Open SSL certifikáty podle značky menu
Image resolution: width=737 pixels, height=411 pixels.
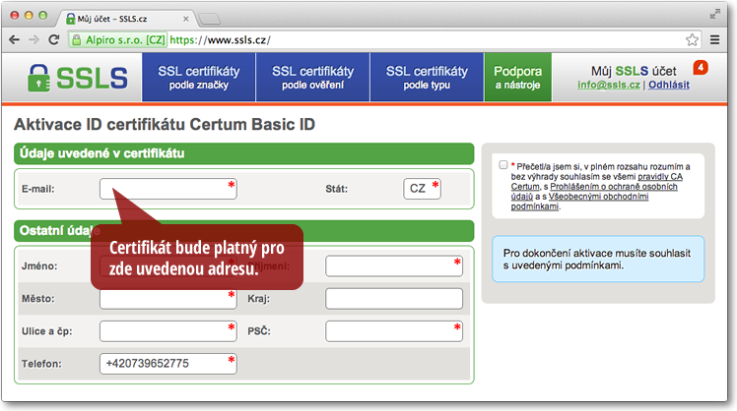point(199,78)
